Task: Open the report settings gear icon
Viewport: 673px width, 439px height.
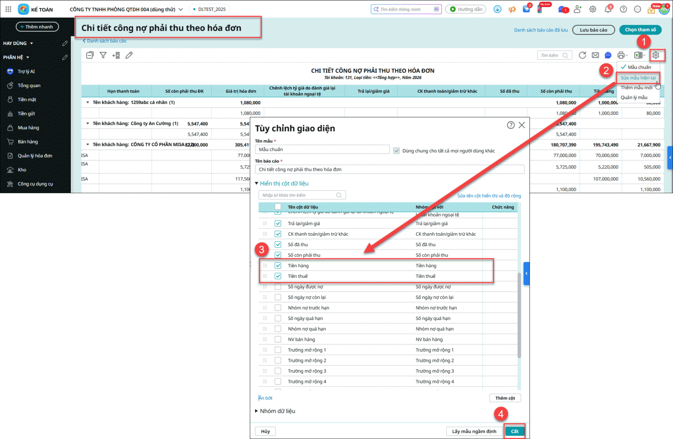Action: [x=655, y=55]
